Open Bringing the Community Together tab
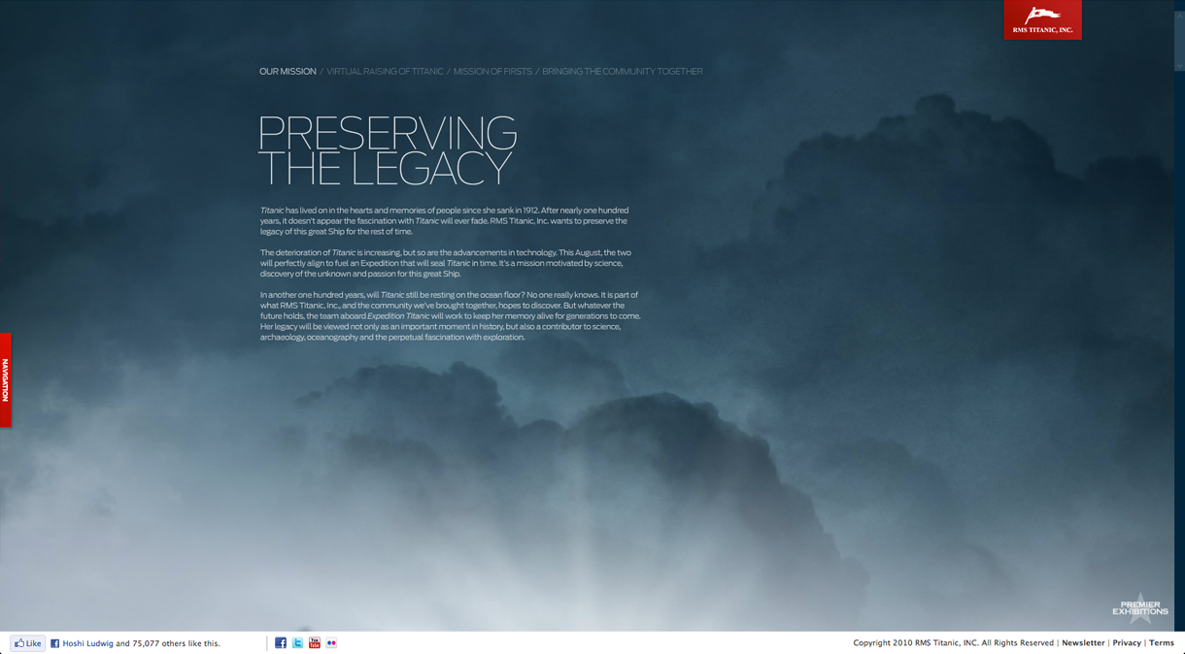The width and height of the screenshot is (1185, 654). coord(622,71)
